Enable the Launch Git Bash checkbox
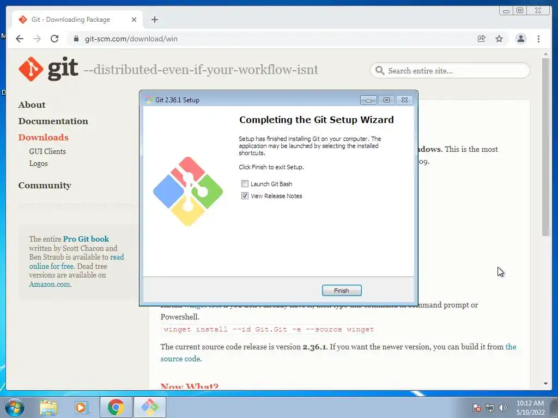The image size is (558, 418). [x=245, y=184]
